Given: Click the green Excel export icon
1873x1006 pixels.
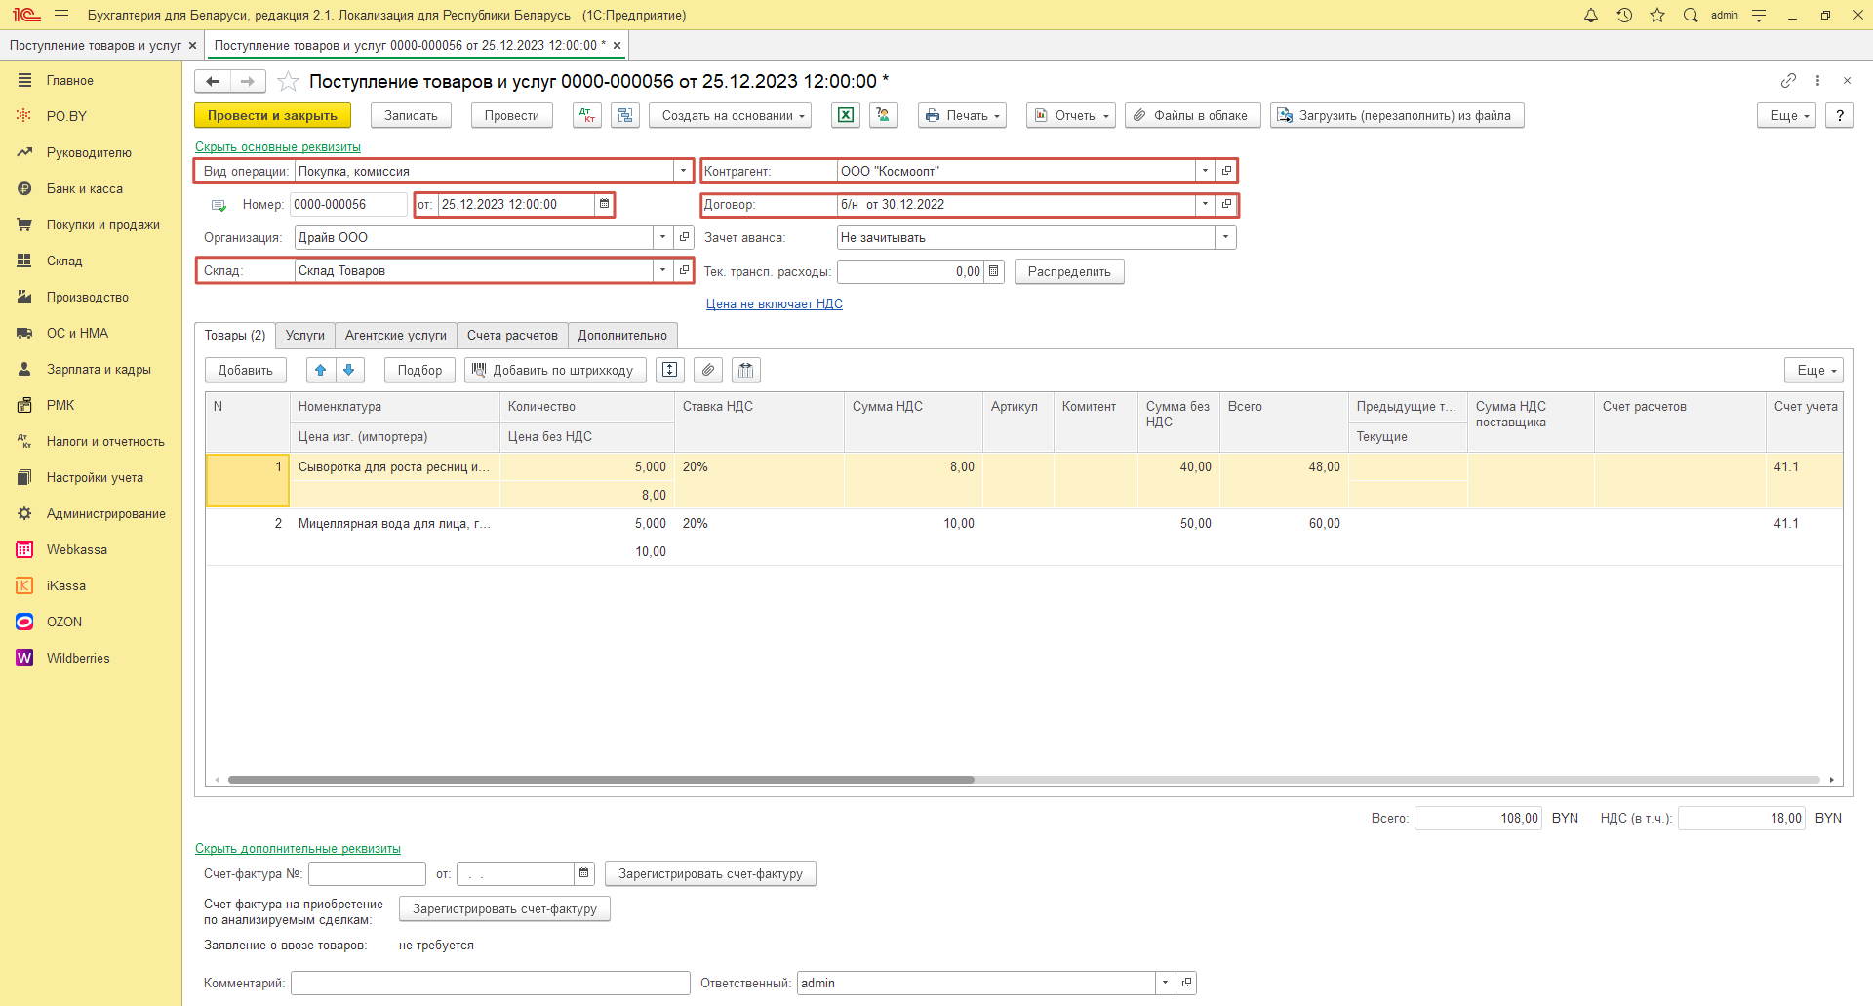Looking at the screenshot, I should tap(846, 115).
